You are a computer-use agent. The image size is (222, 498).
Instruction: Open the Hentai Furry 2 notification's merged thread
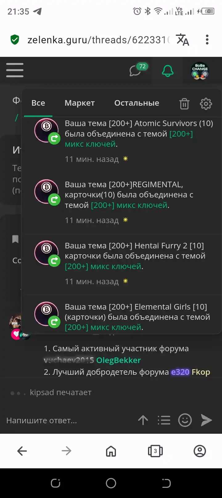[x=103, y=266]
